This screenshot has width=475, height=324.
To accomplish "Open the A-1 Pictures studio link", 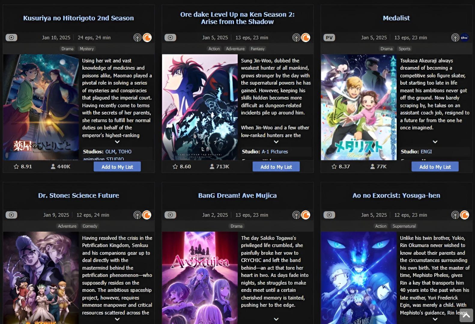I will point(275,151).
